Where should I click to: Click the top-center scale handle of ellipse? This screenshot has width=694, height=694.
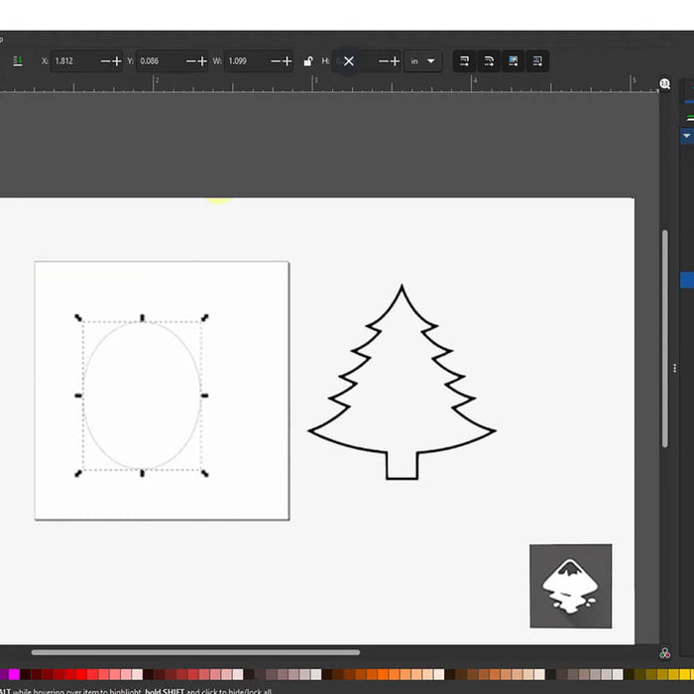[x=142, y=317]
